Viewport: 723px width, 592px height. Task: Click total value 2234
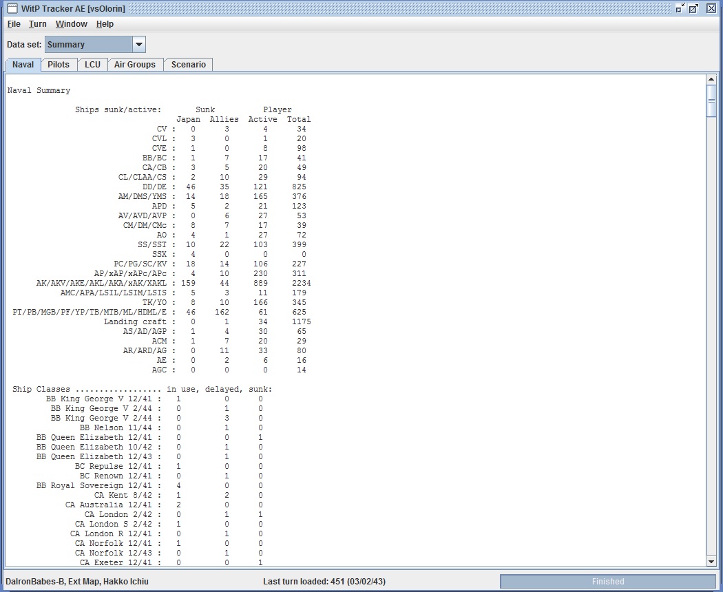click(x=301, y=283)
